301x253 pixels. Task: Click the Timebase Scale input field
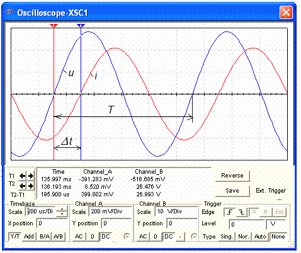coord(41,211)
